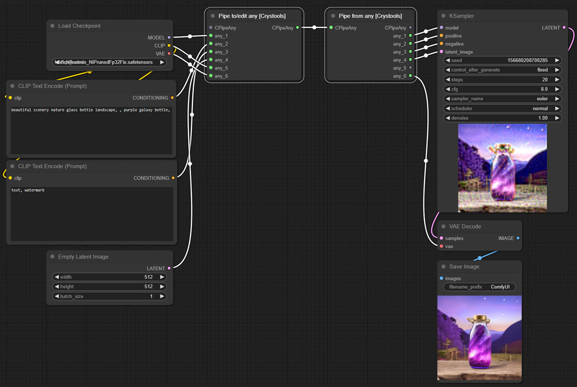Click the MODEL output port on Load Checkpoint
The width and height of the screenshot is (577, 387).
tap(169, 37)
